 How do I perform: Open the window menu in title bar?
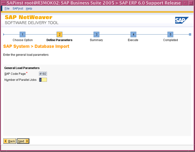4,3
